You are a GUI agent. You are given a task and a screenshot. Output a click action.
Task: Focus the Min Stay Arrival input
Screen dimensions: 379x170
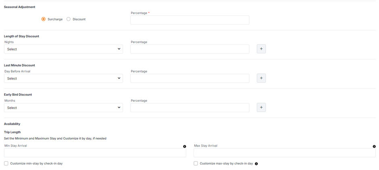point(95,153)
